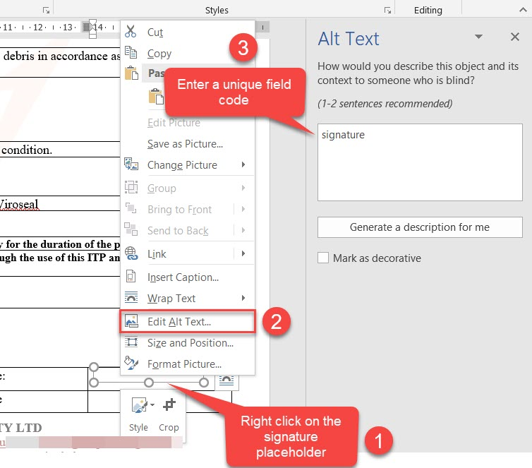This screenshot has height=468, width=532.
Task: Open the Styles group dialog launcher
Action: tap(387, 10)
